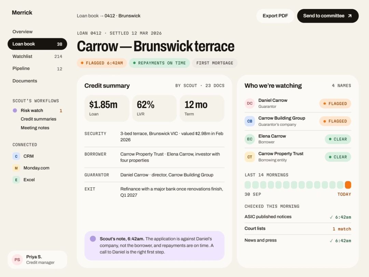Click Elena Carrow's EC avatar
The height and width of the screenshot is (277, 369).
[250, 139]
